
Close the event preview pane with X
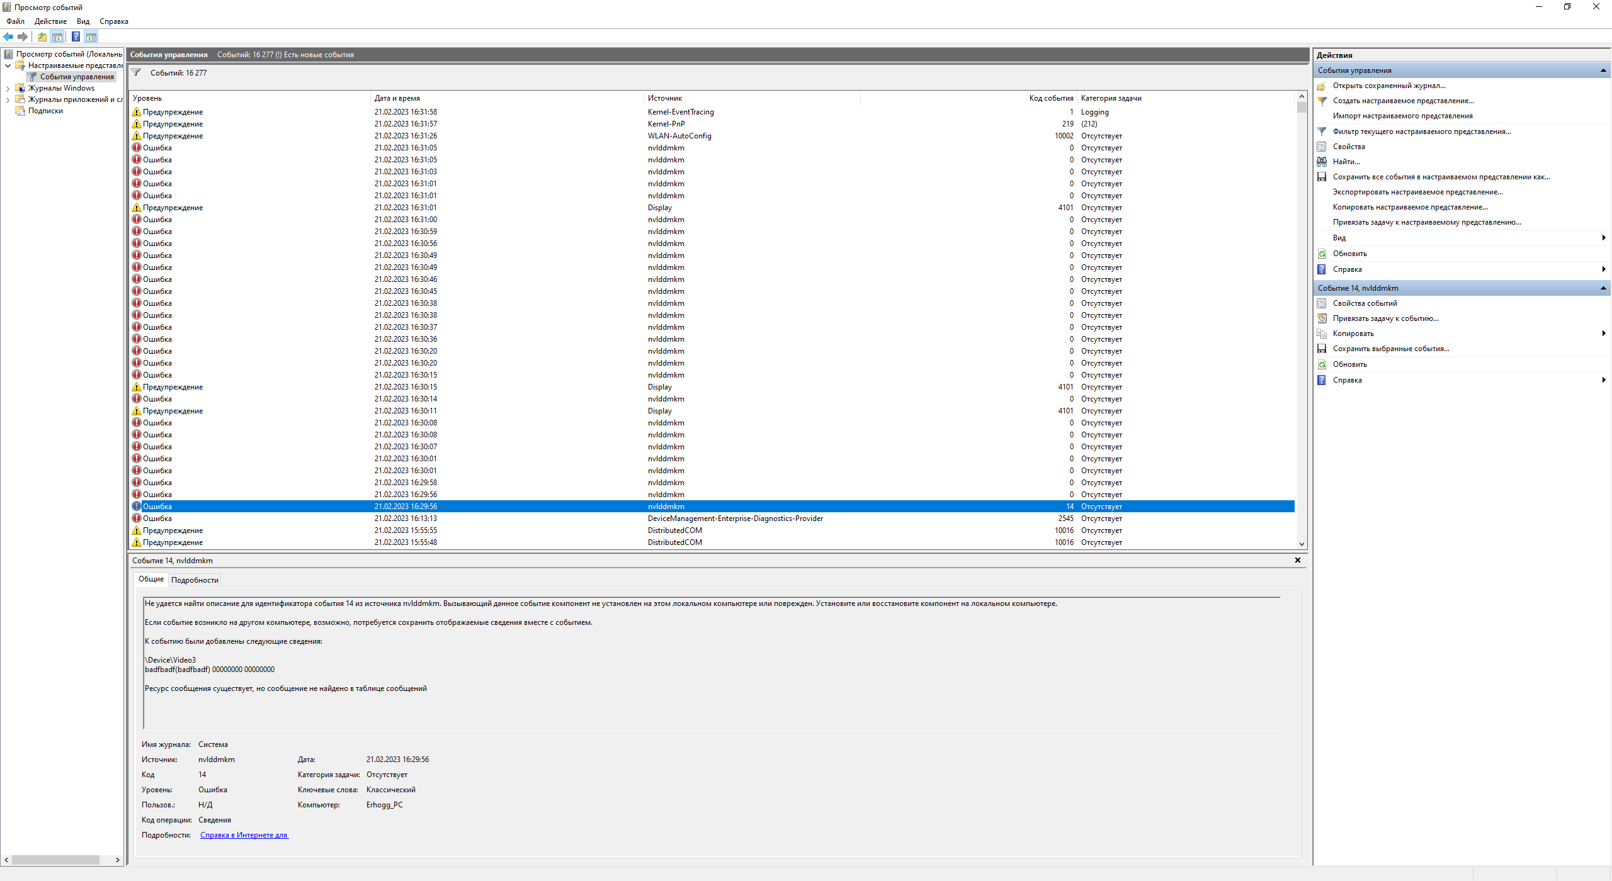tap(1297, 560)
